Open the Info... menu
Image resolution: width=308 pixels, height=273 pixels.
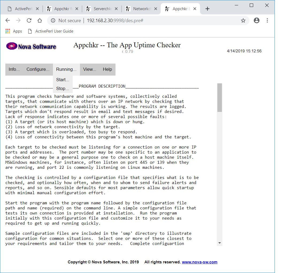tap(14, 69)
